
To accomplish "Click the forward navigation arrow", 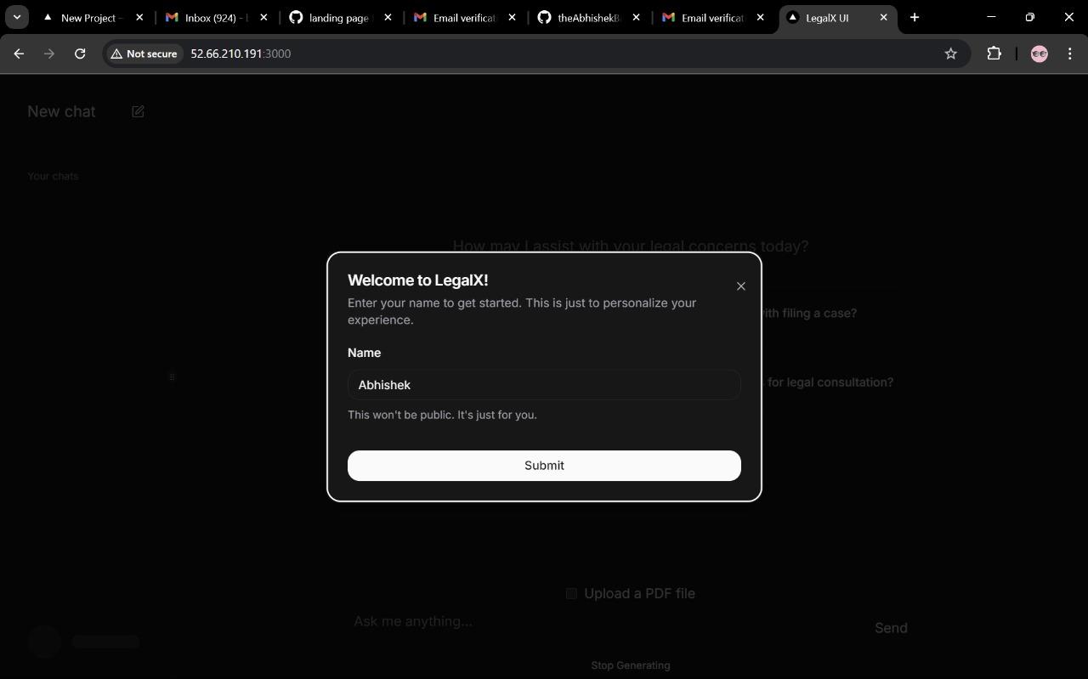I will click(49, 54).
